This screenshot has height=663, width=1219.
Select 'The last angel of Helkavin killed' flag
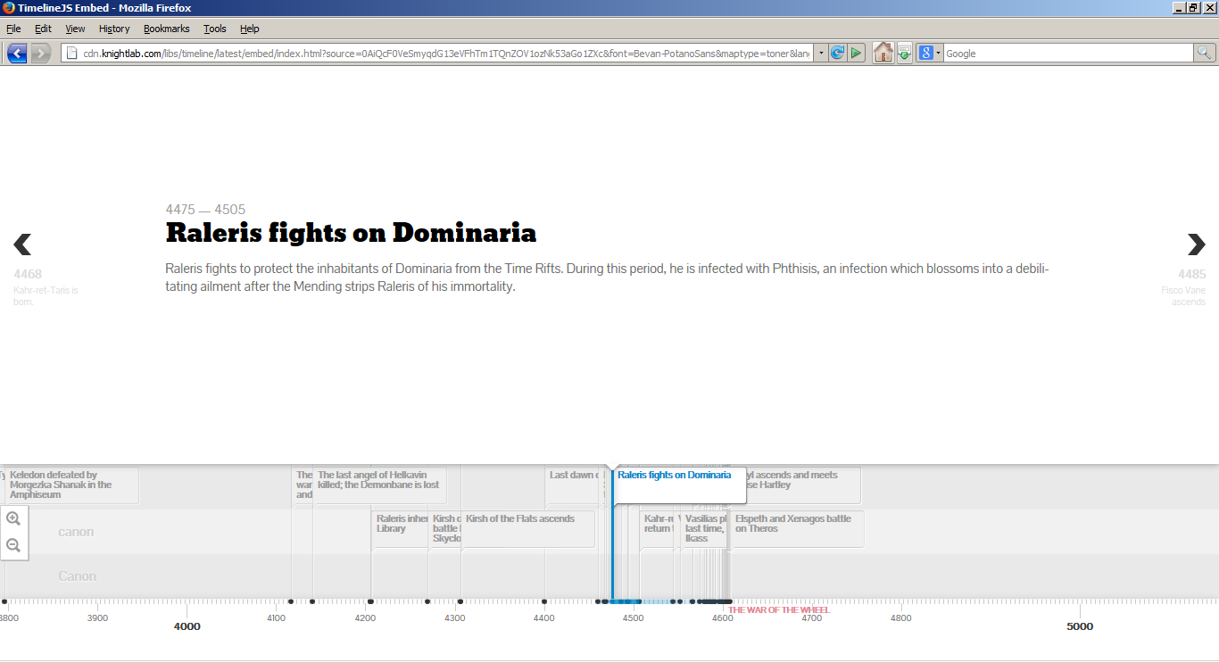(379, 485)
